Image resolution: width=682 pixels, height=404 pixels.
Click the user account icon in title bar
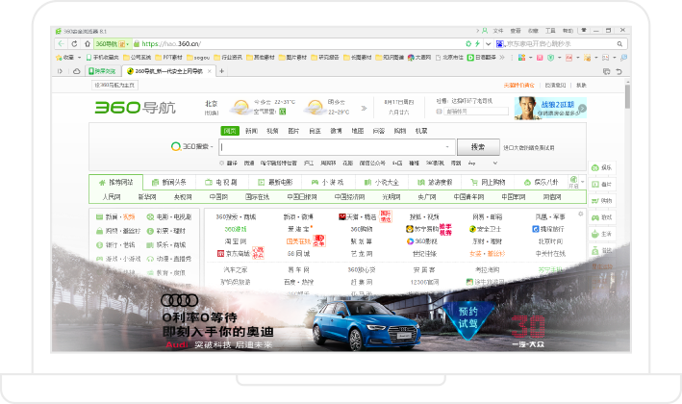coord(485,31)
